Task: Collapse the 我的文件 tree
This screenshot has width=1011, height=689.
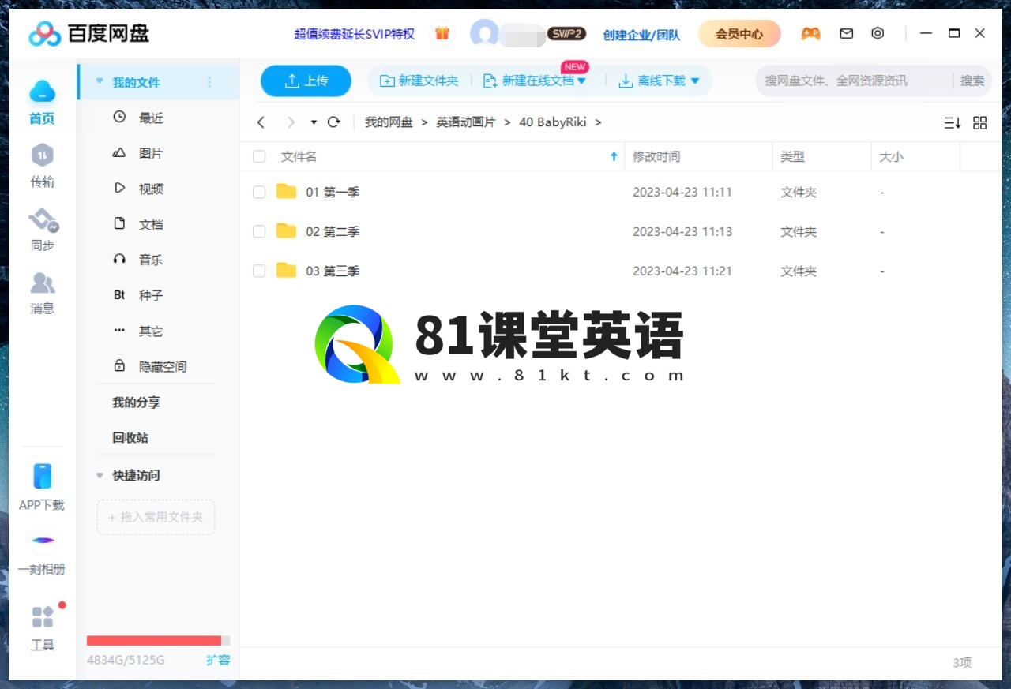Action: [100, 81]
